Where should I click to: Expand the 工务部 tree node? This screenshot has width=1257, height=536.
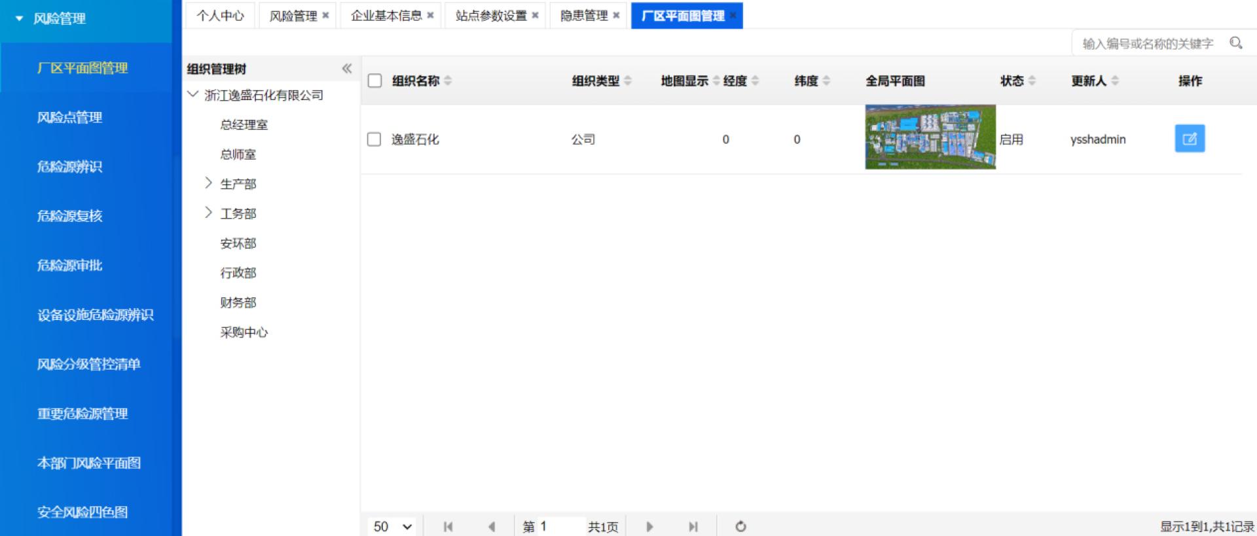[x=208, y=213]
